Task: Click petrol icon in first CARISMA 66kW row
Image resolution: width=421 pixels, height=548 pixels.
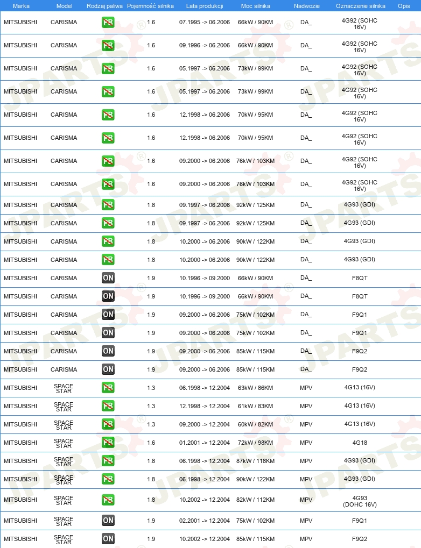Action: pos(108,23)
